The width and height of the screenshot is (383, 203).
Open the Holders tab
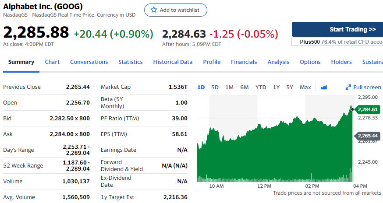click(x=341, y=62)
